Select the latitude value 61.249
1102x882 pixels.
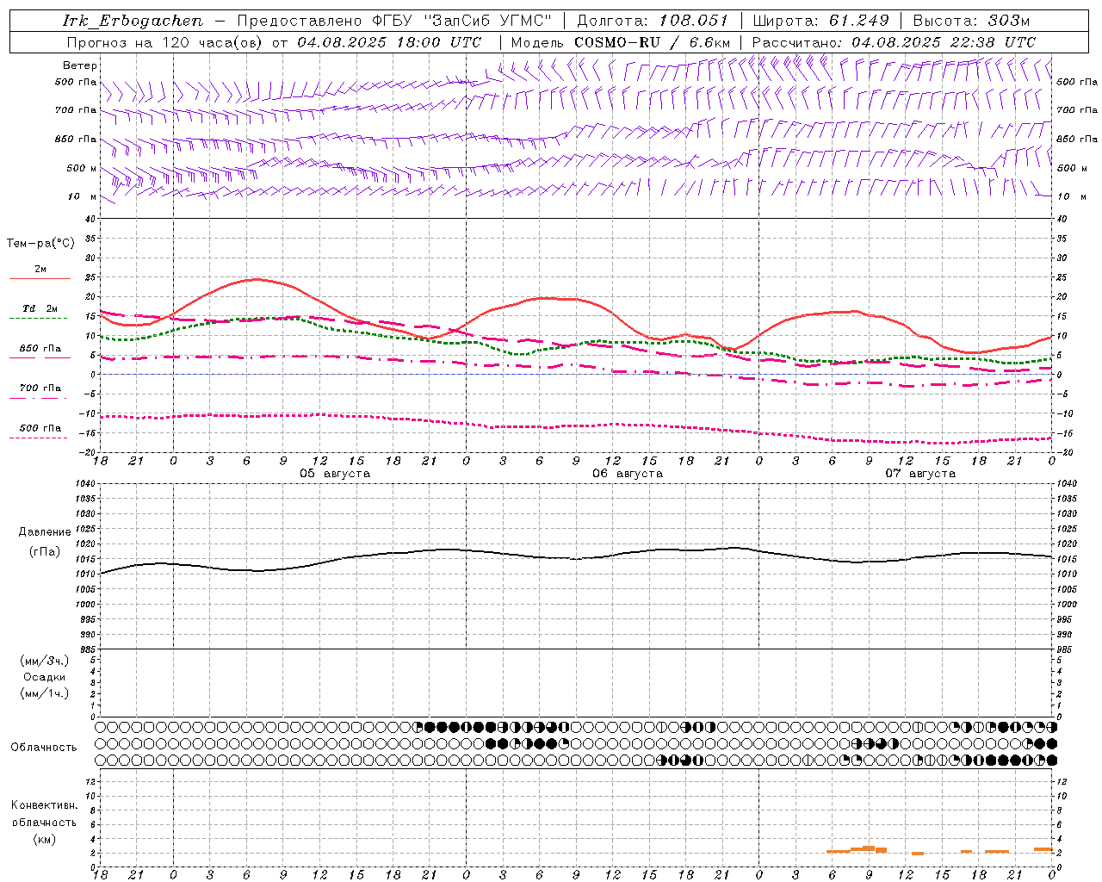tap(858, 21)
